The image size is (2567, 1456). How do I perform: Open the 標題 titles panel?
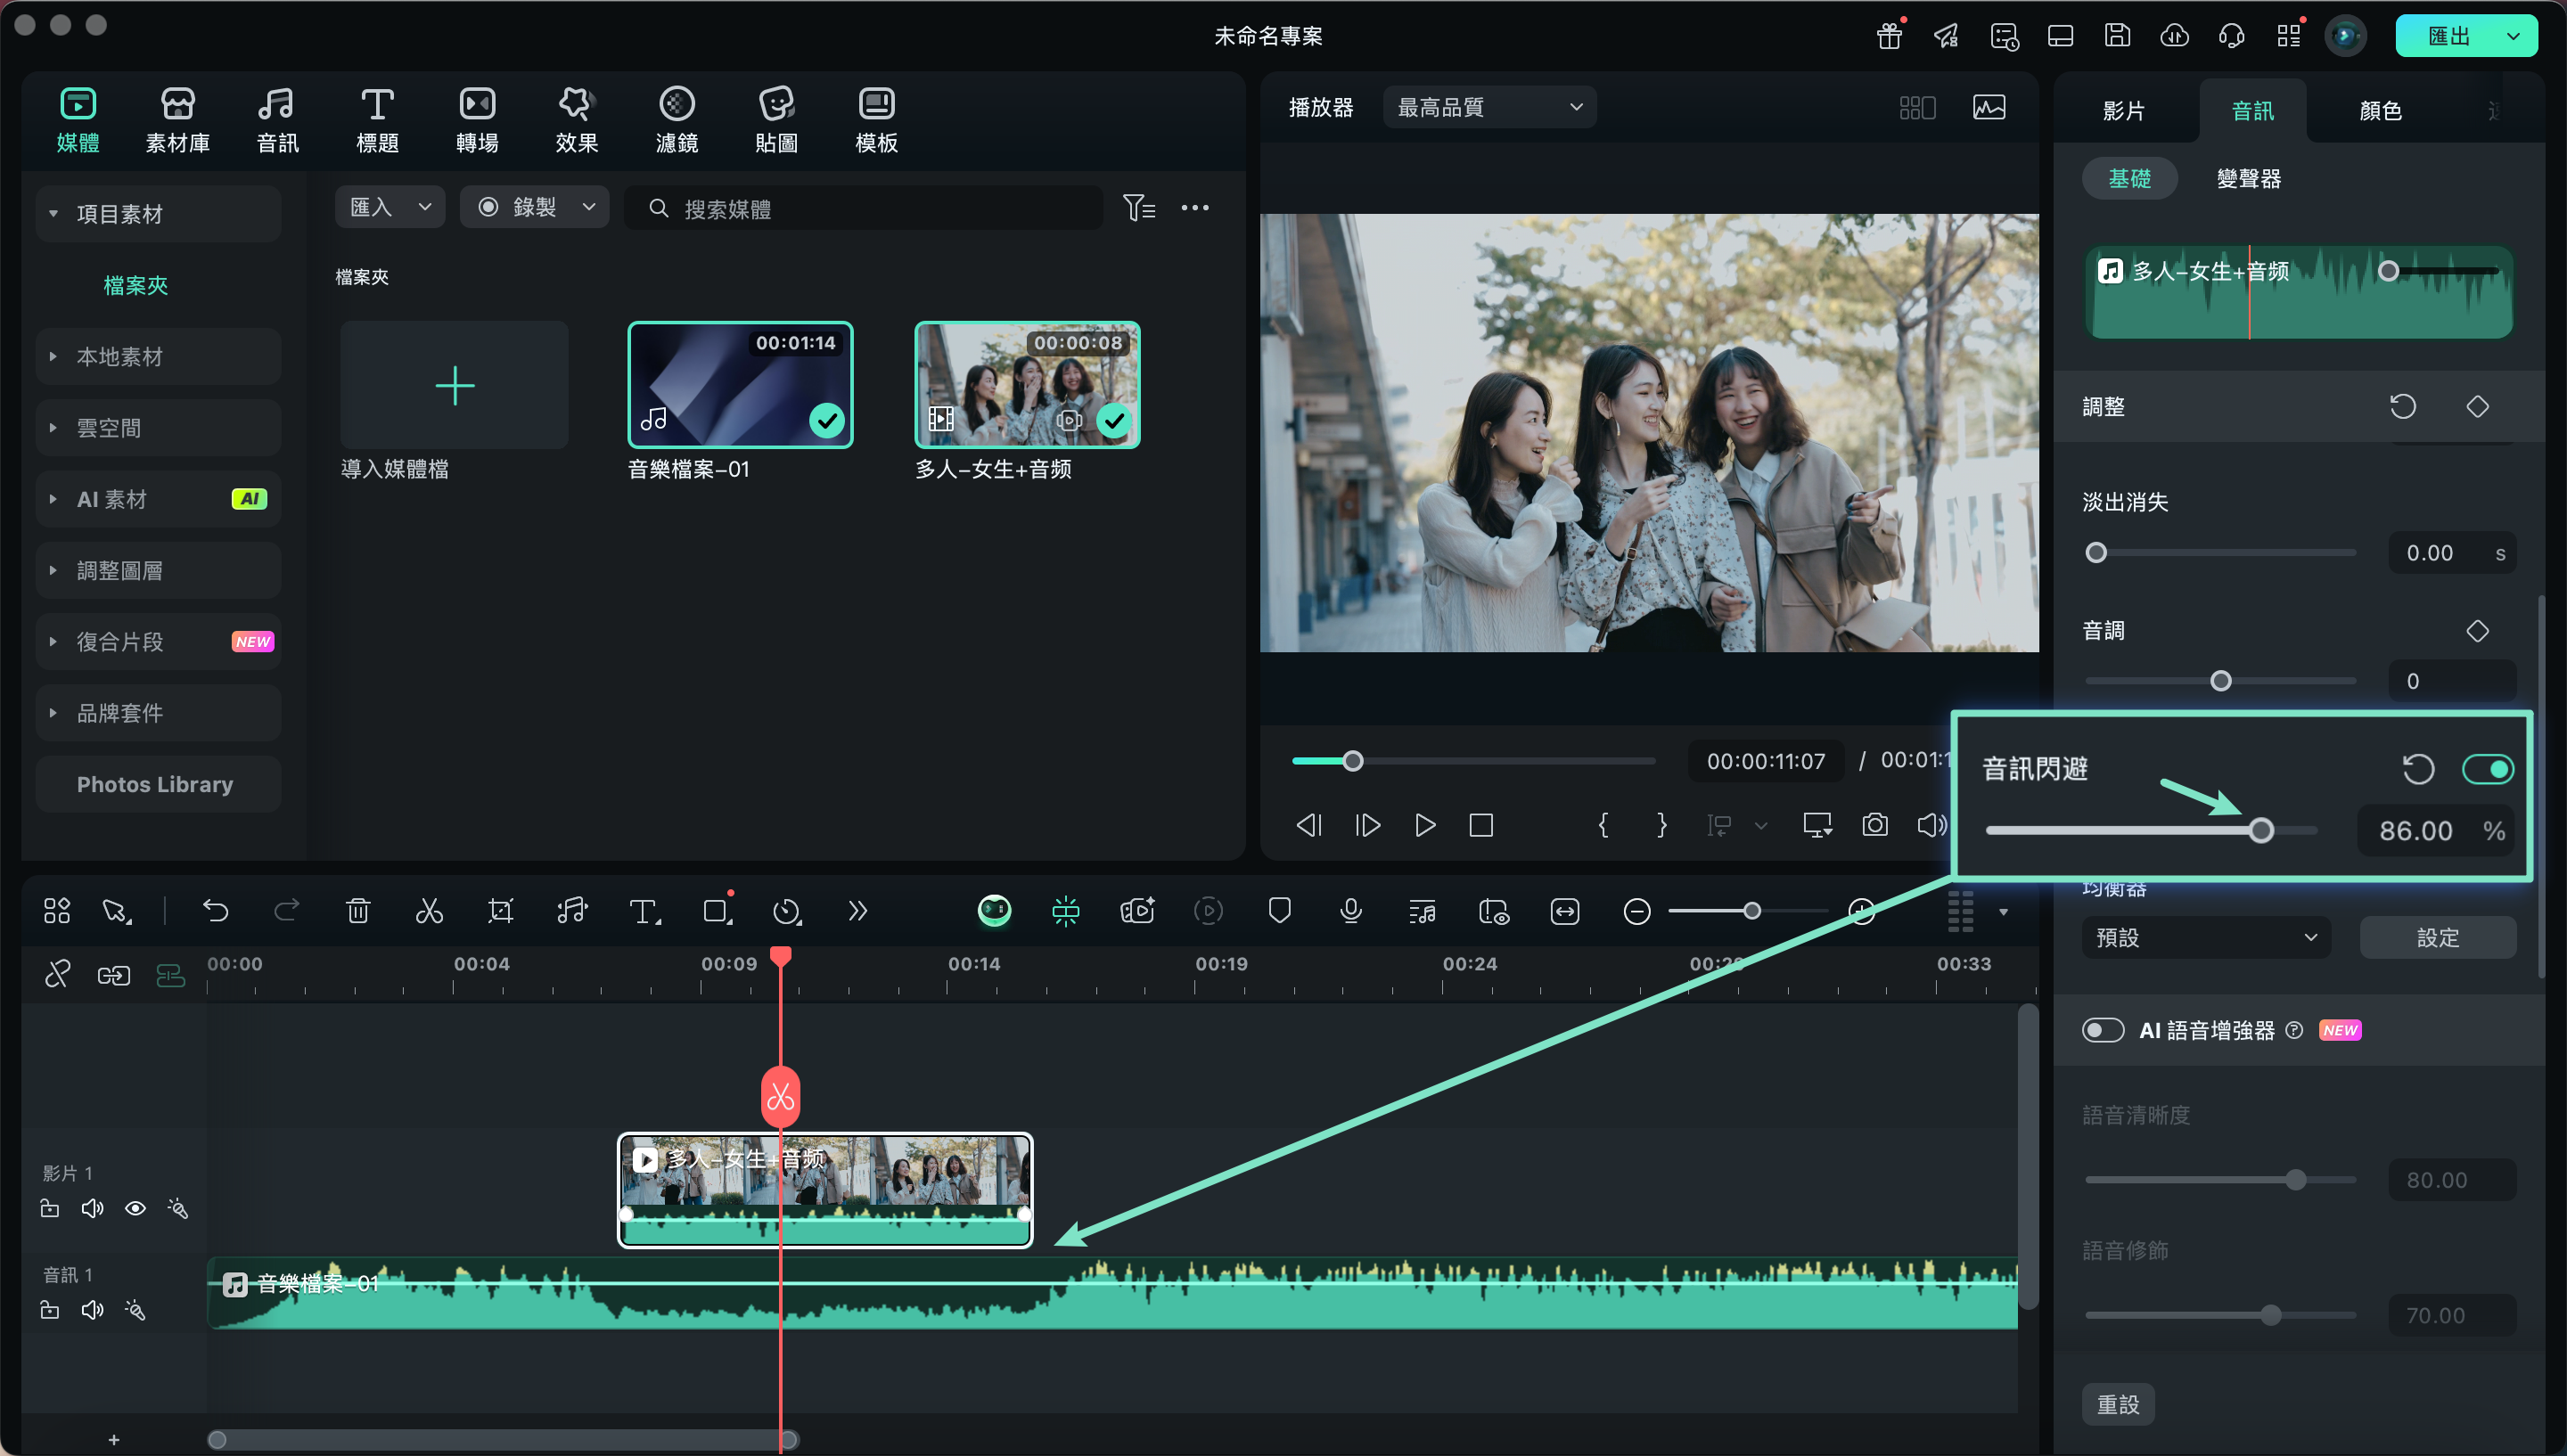(x=377, y=120)
